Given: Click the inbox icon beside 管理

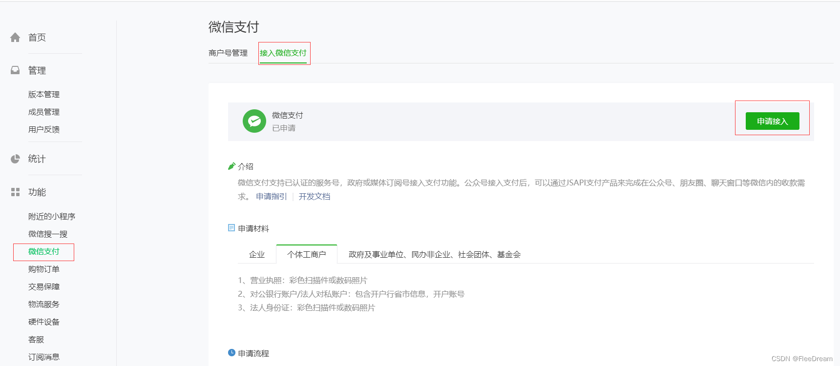Looking at the screenshot, I should coord(15,70).
